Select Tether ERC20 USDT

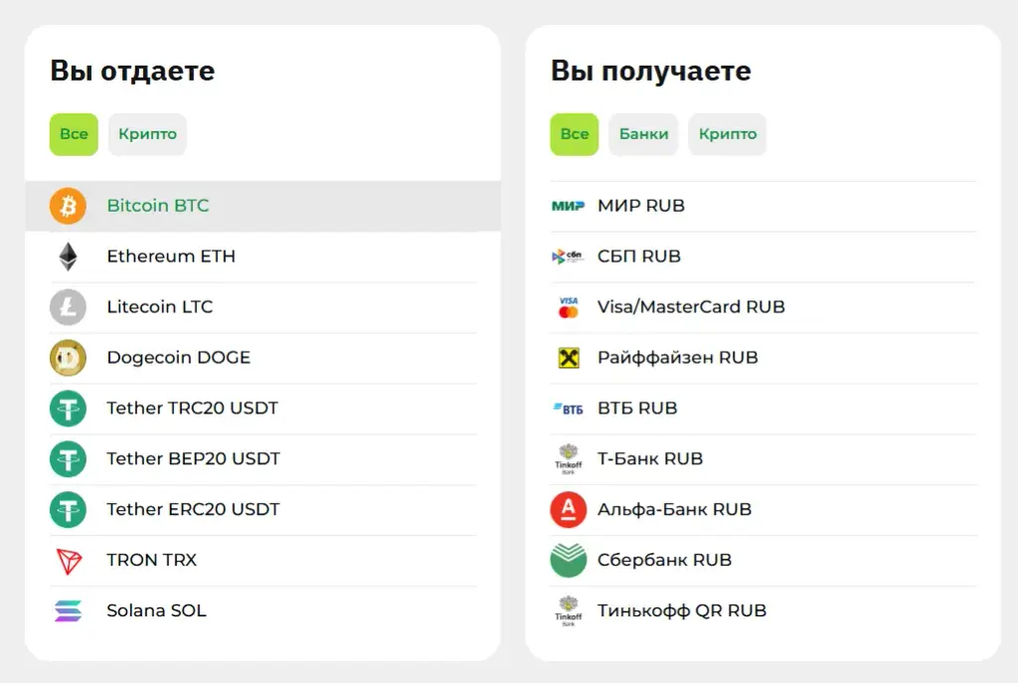262,510
